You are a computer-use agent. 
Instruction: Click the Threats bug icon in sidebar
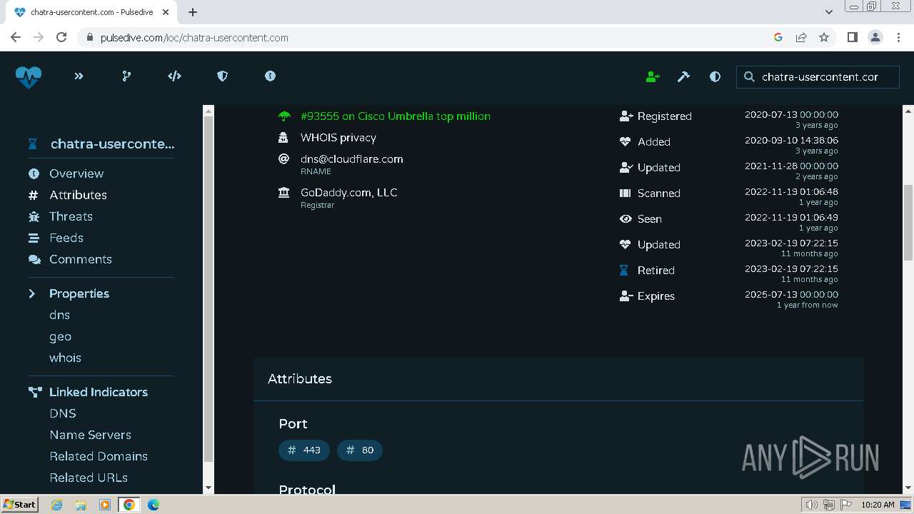tap(34, 216)
